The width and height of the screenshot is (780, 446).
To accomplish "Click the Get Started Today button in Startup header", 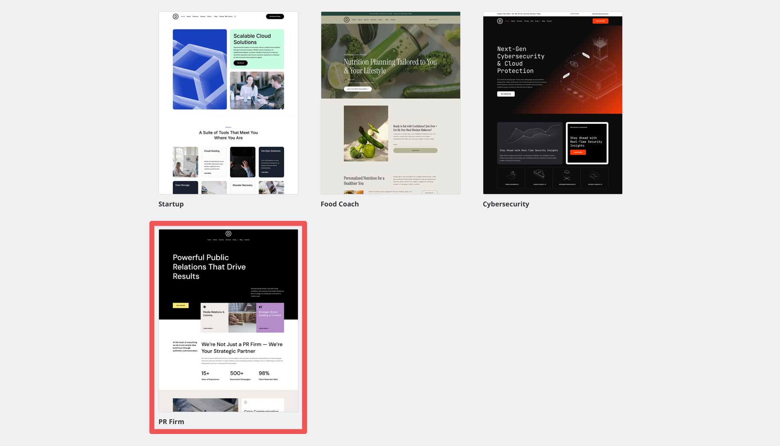I will pyautogui.click(x=275, y=16).
